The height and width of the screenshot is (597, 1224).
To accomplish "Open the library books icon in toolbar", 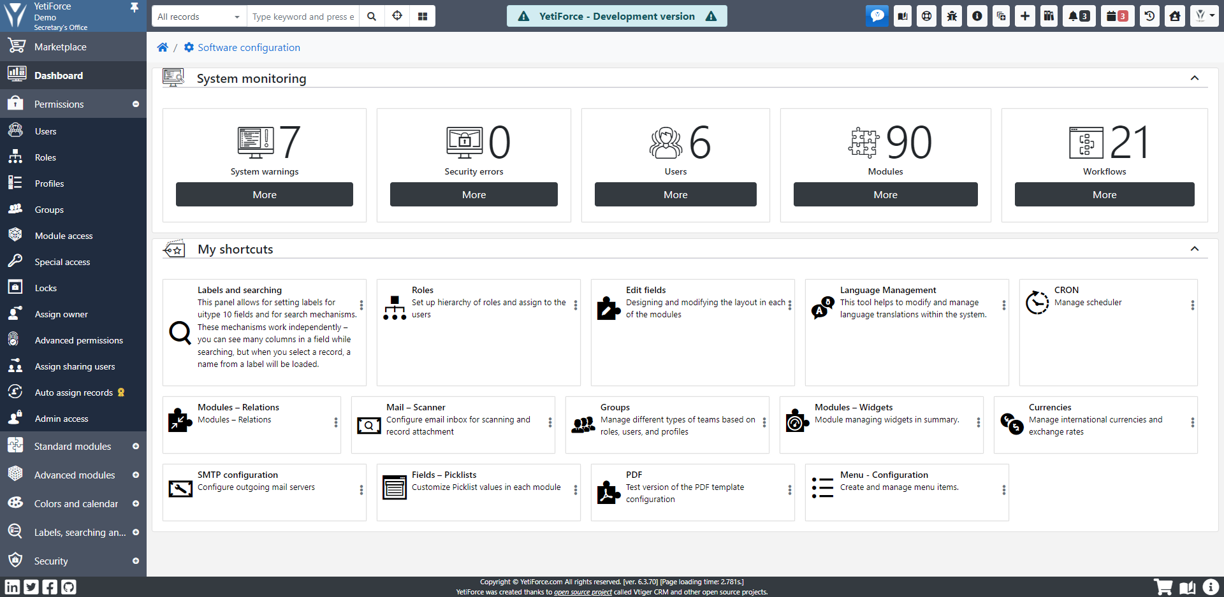I will [1049, 16].
